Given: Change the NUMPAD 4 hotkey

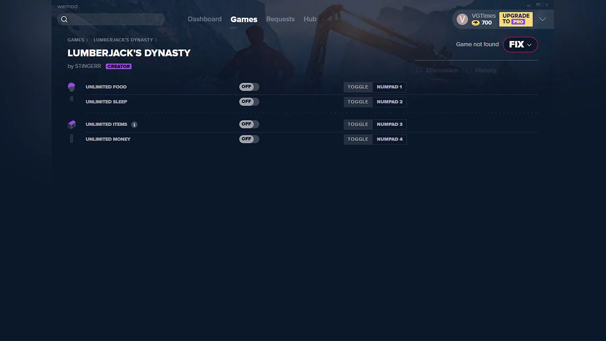Looking at the screenshot, I should point(389,139).
